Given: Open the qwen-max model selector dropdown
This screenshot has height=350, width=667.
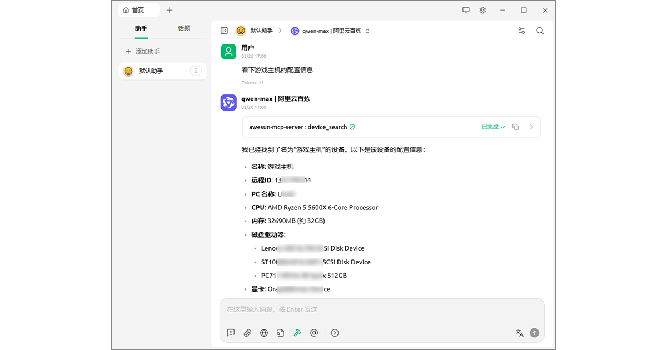Looking at the screenshot, I should (x=330, y=31).
